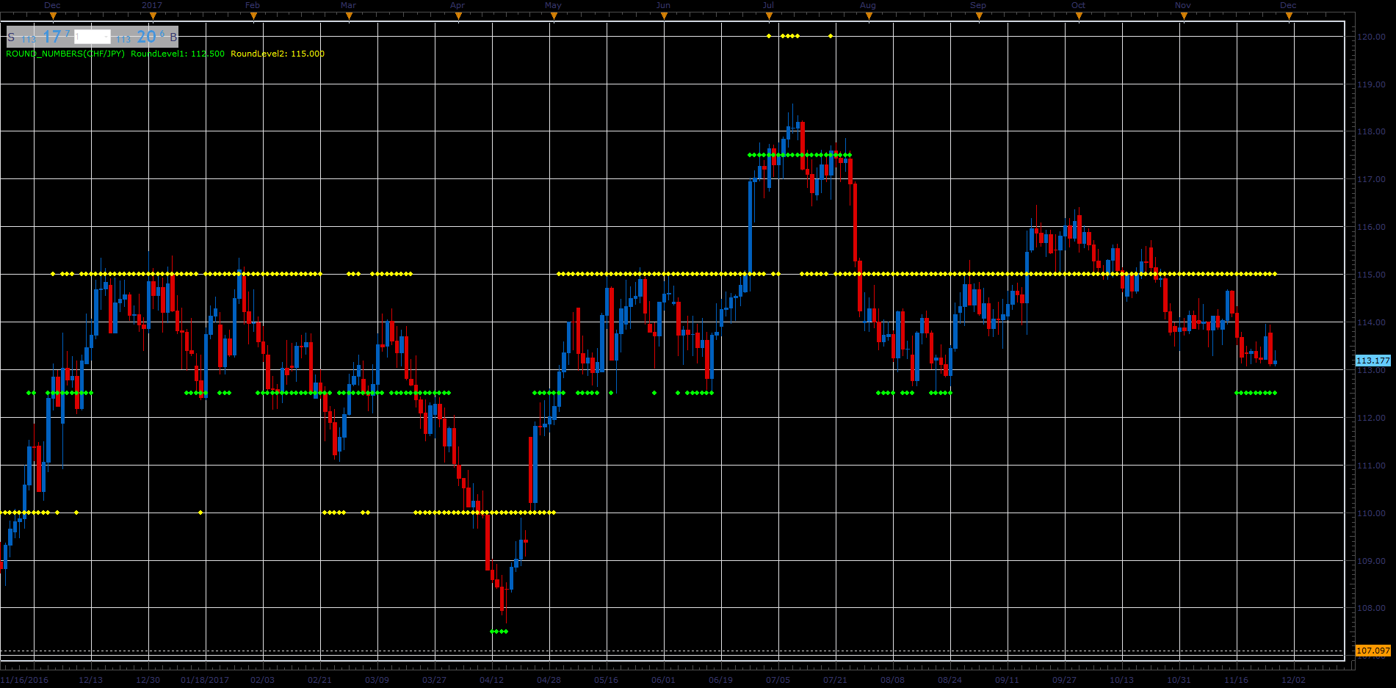Click the May month marker triangle

pos(554,16)
